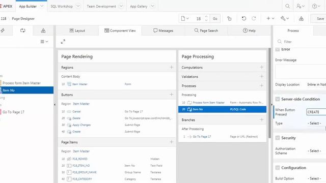This screenshot has width=326, height=183.
Task: Click the Shared Components icon in toolbar
Action: 301,19
